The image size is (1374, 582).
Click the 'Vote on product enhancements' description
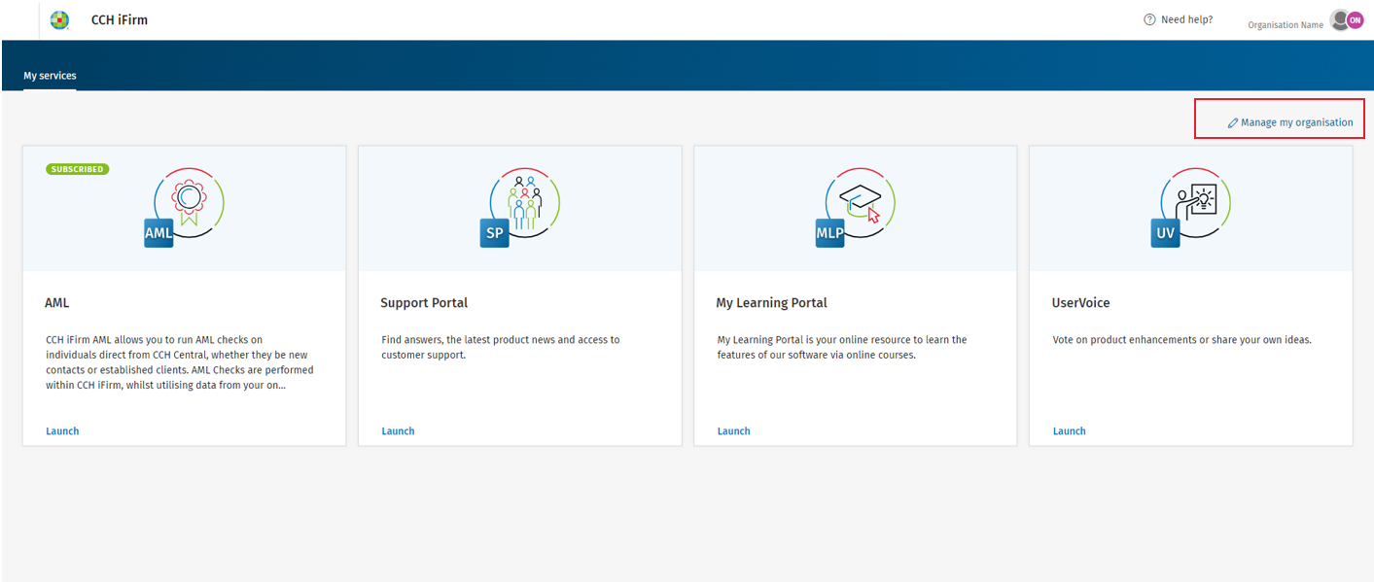pyautogui.click(x=1182, y=340)
